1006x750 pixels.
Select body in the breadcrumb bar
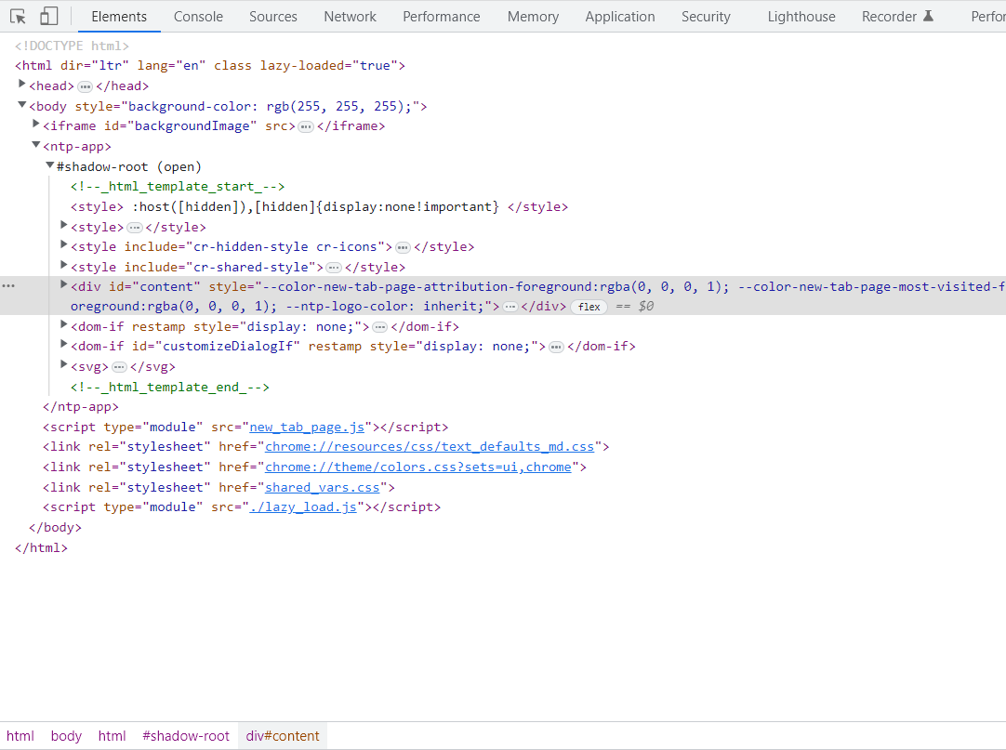pyautogui.click(x=65, y=735)
